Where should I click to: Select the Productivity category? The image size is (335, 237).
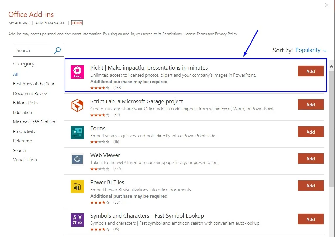24,131
